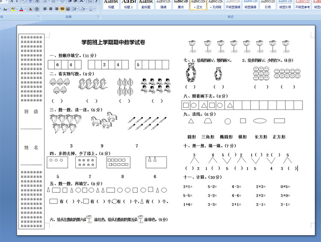This screenshot has width=321, height=242.
Task: Expand line spacing dropdown arrow
Action: point(78,9)
